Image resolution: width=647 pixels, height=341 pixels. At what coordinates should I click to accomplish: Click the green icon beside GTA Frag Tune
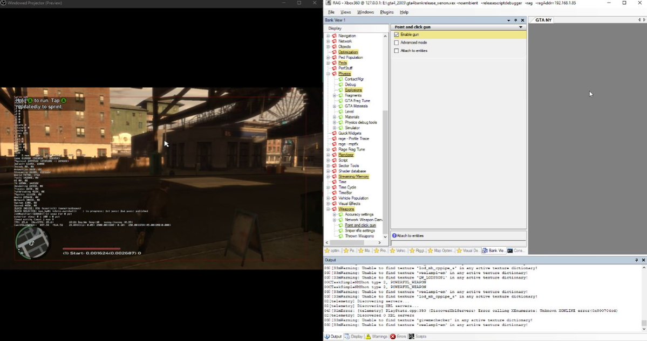tap(341, 101)
